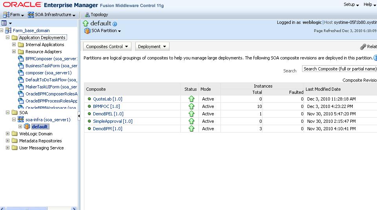377x210 pixels.
Task: Select Farm_base_domain in the tree
Action: pos(31,31)
